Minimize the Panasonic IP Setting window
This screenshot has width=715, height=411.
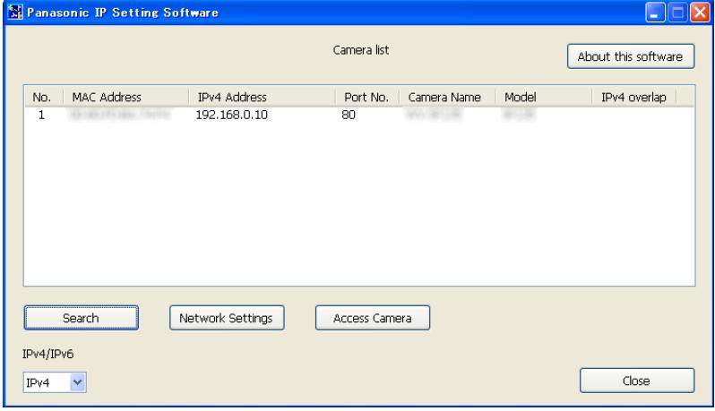click(x=655, y=13)
